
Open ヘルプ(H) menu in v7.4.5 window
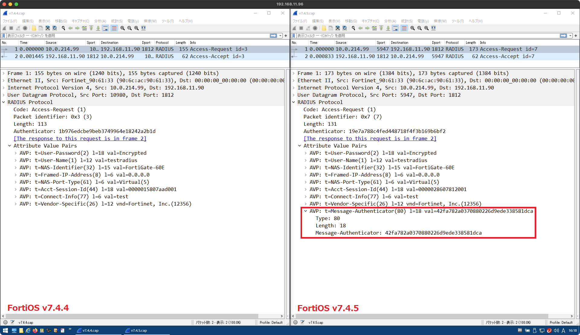pyautogui.click(x=476, y=21)
